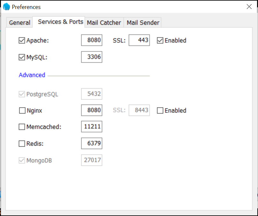
Task: Close the Preferences dialog
Action: point(249,7)
